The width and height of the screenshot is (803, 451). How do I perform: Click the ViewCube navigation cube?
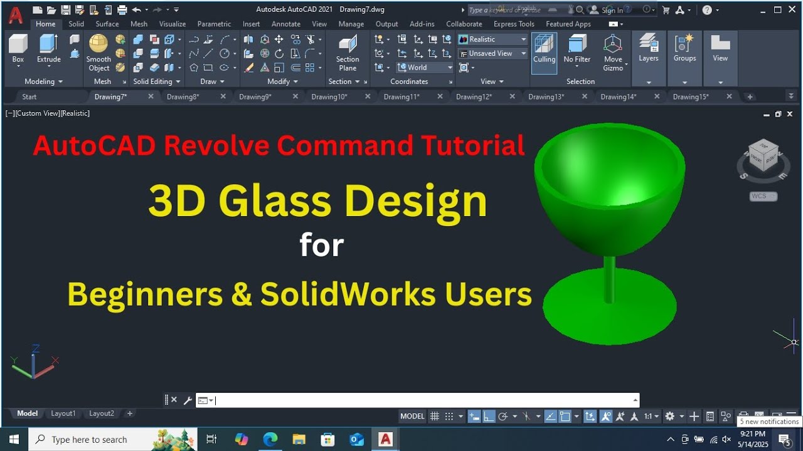tap(762, 157)
